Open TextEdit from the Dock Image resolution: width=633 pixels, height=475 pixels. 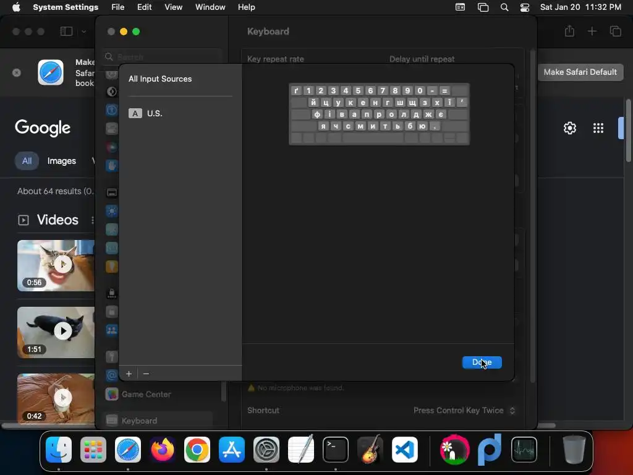pyautogui.click(x=301, y=450)
